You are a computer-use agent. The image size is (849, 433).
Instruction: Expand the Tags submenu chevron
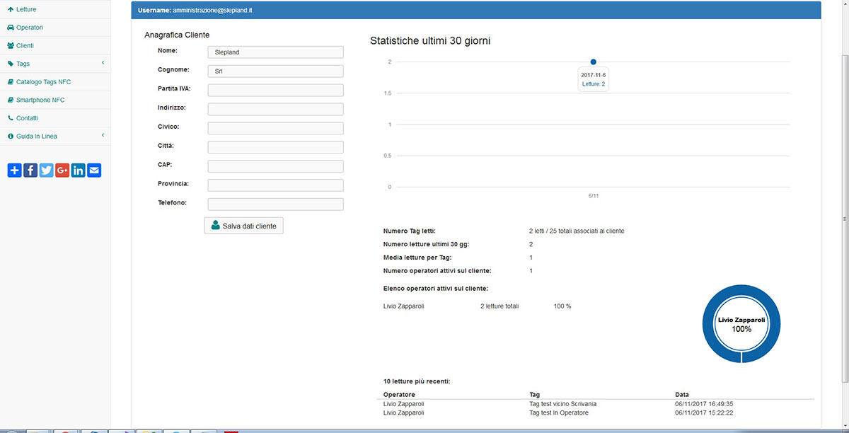pos(103,63)
